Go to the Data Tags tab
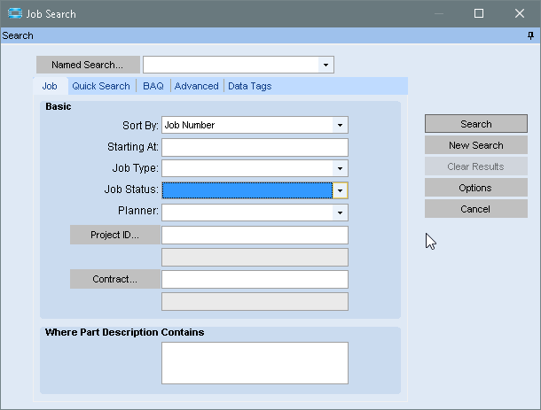The image size is (541, 410). coord(249,86)
